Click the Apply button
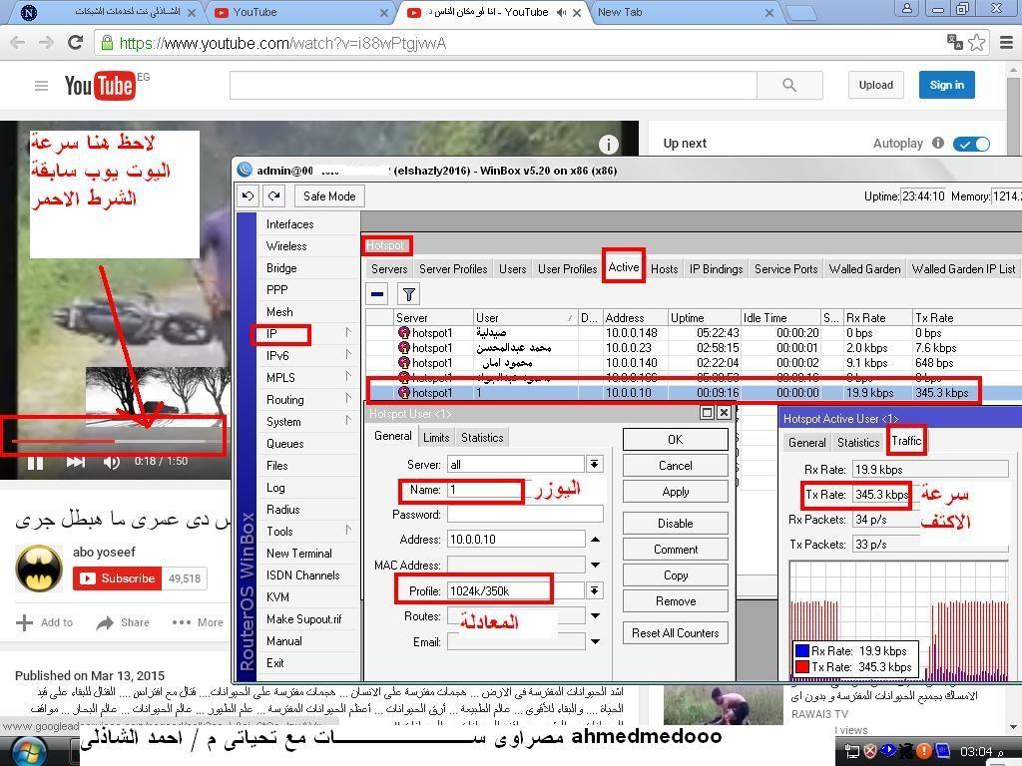This screenshot has width=1022, height=766. pos(676,492)
